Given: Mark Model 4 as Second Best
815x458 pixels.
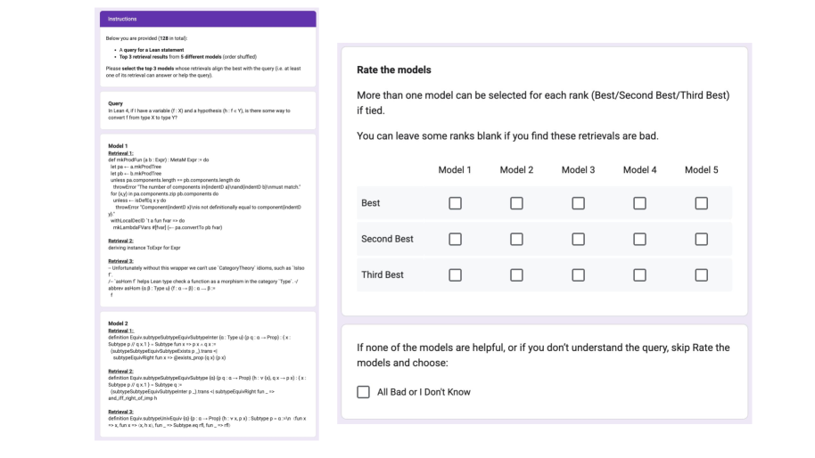Looking at the screenshot, I should pos(639,239).
